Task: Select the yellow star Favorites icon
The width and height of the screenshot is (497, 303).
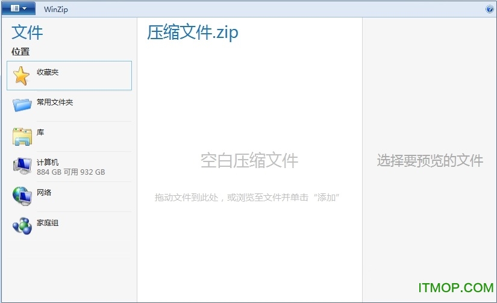Action: (21, 76)
